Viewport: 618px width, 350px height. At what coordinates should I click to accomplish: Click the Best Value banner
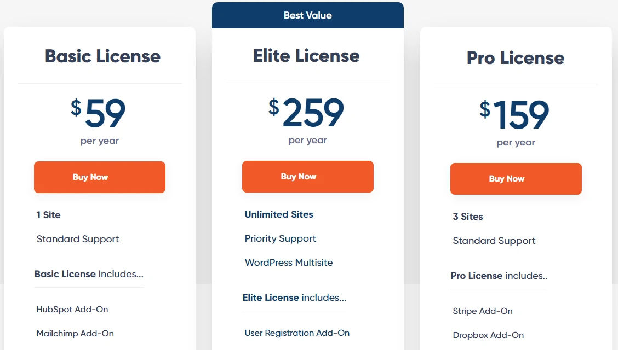308,15
